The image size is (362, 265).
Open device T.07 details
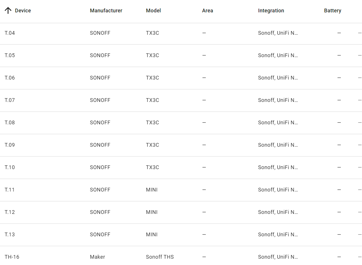pyautogui.click(x=10, y=100)
